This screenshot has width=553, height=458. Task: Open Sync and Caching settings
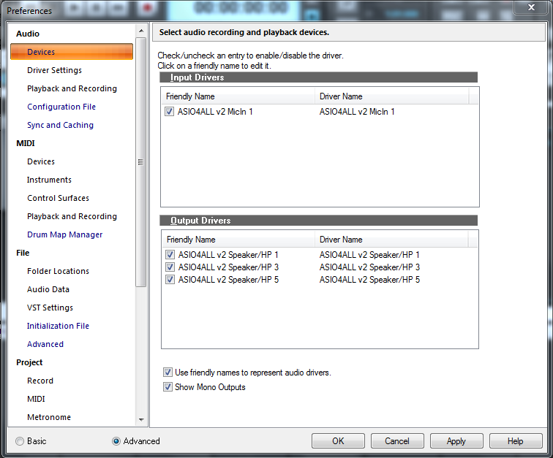(60, 125)
